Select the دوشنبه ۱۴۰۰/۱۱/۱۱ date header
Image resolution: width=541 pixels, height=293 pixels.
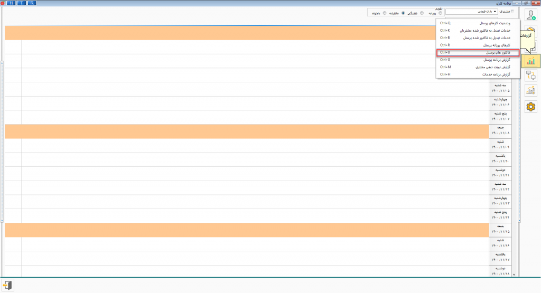500,173
